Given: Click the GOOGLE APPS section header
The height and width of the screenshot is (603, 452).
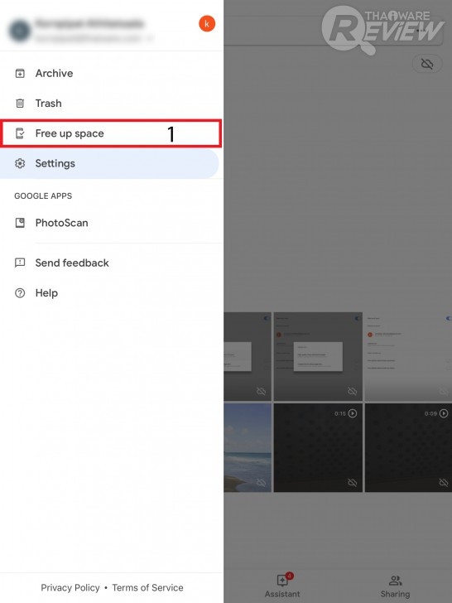Looking at the screenshot, I should (43, 195).
